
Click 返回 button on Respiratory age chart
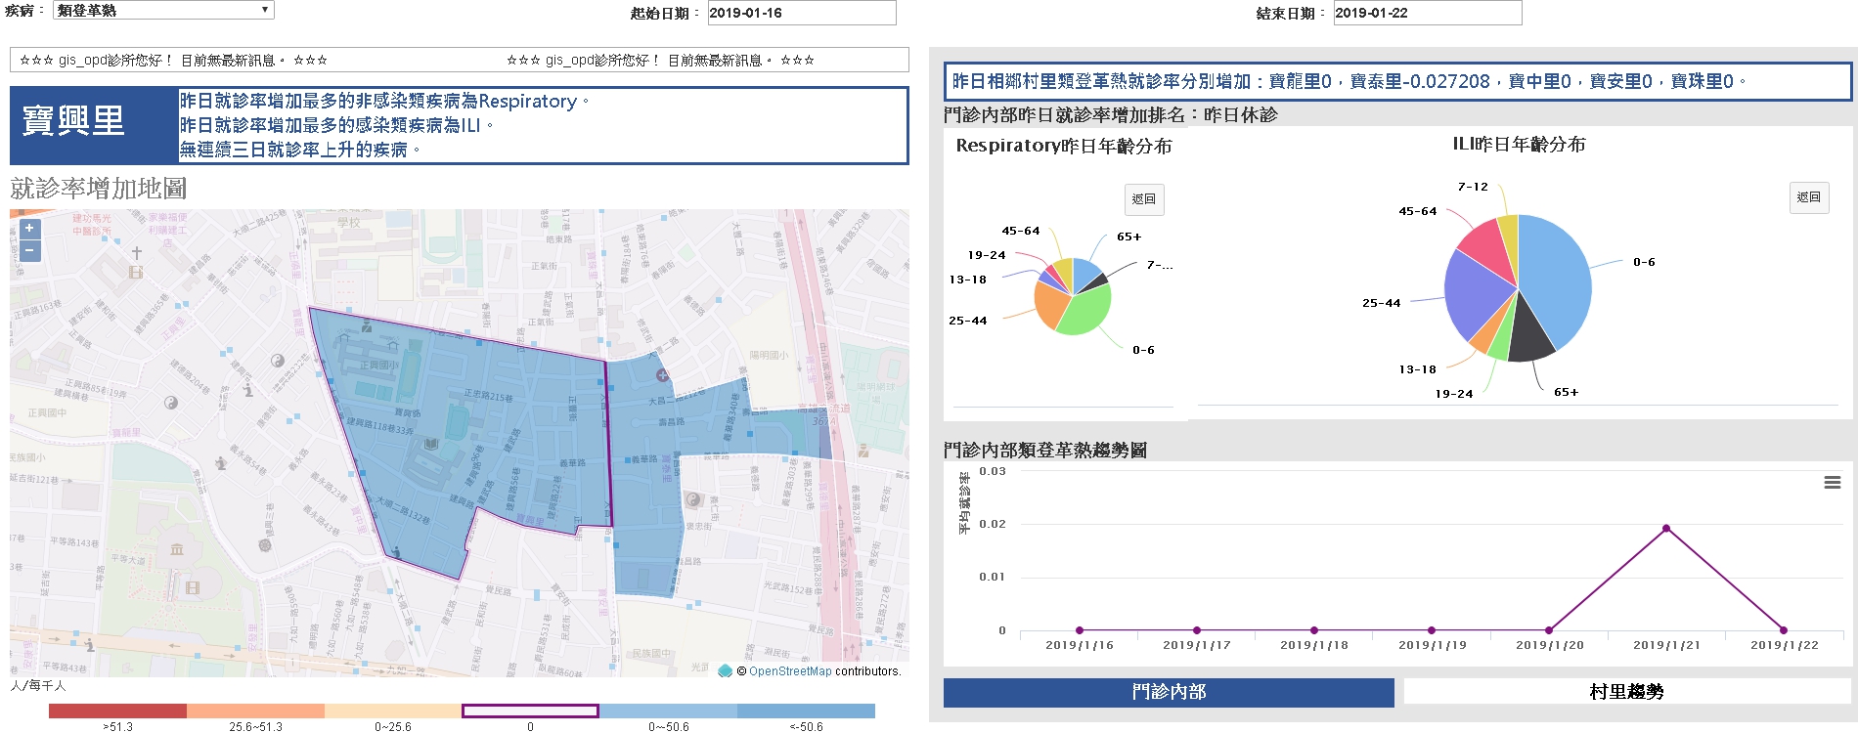[x=1143, y=199]
